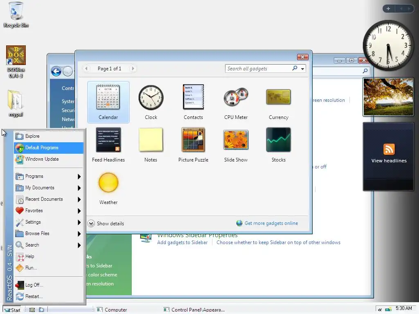The height and width of the screenshot is (314, 419).
Task: Open the Browse Files submenu
Action: (x=49, y=233)
